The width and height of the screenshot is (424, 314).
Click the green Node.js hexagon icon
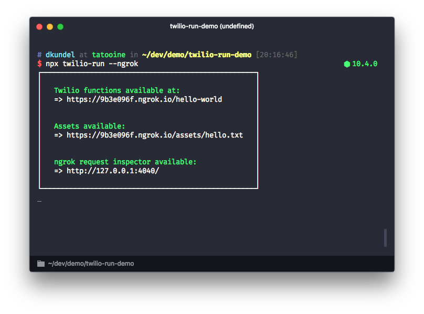point(347,64)
